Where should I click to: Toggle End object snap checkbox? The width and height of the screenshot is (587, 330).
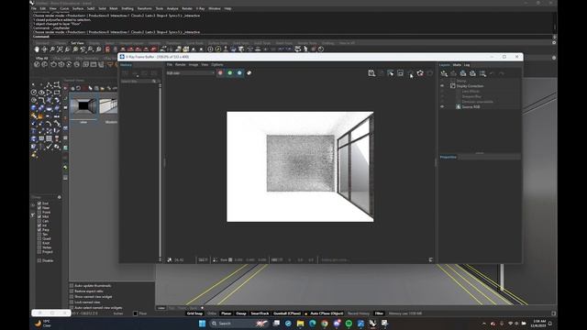[39, 203]
